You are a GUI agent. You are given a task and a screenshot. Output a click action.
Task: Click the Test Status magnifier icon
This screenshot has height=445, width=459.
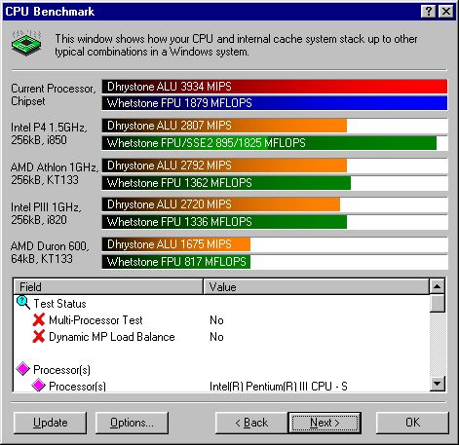coord(23,303)
